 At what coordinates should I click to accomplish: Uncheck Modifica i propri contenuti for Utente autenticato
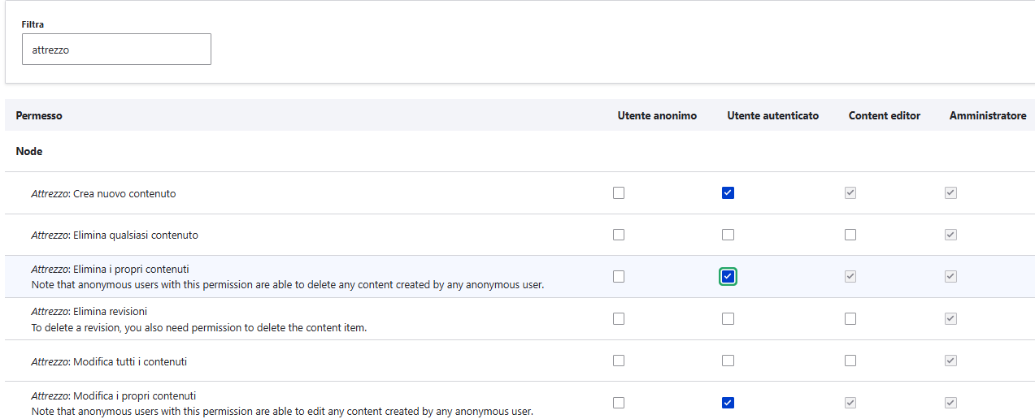pyautogui.click(x=728, y=403)
